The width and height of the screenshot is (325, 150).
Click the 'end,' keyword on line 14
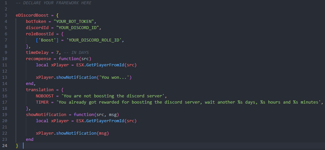pos(31,83)
